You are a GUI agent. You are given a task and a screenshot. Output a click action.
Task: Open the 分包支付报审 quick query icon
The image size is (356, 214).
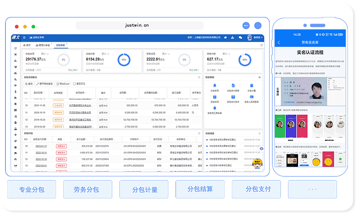pos(233,86)
